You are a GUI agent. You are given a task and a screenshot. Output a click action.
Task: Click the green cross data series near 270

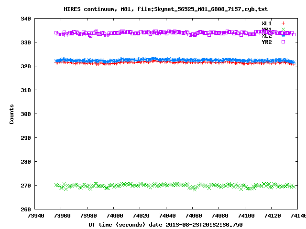(x=143, y=185)
